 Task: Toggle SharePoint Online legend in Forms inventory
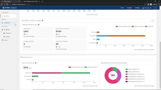[x=91, y=67]
